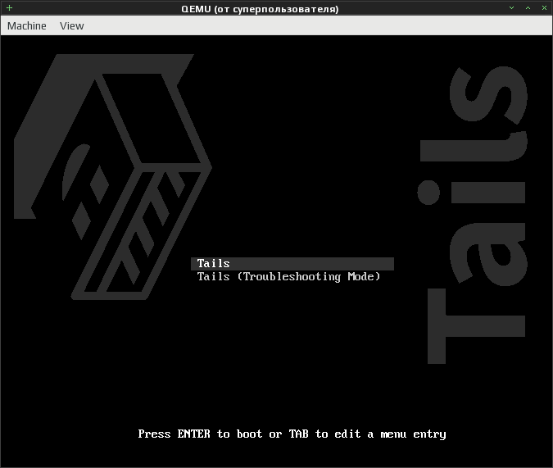Viewport: 553px width, 468px height.
Task: Click the green plus icon in title bar
Action: [x=10, y=7]
